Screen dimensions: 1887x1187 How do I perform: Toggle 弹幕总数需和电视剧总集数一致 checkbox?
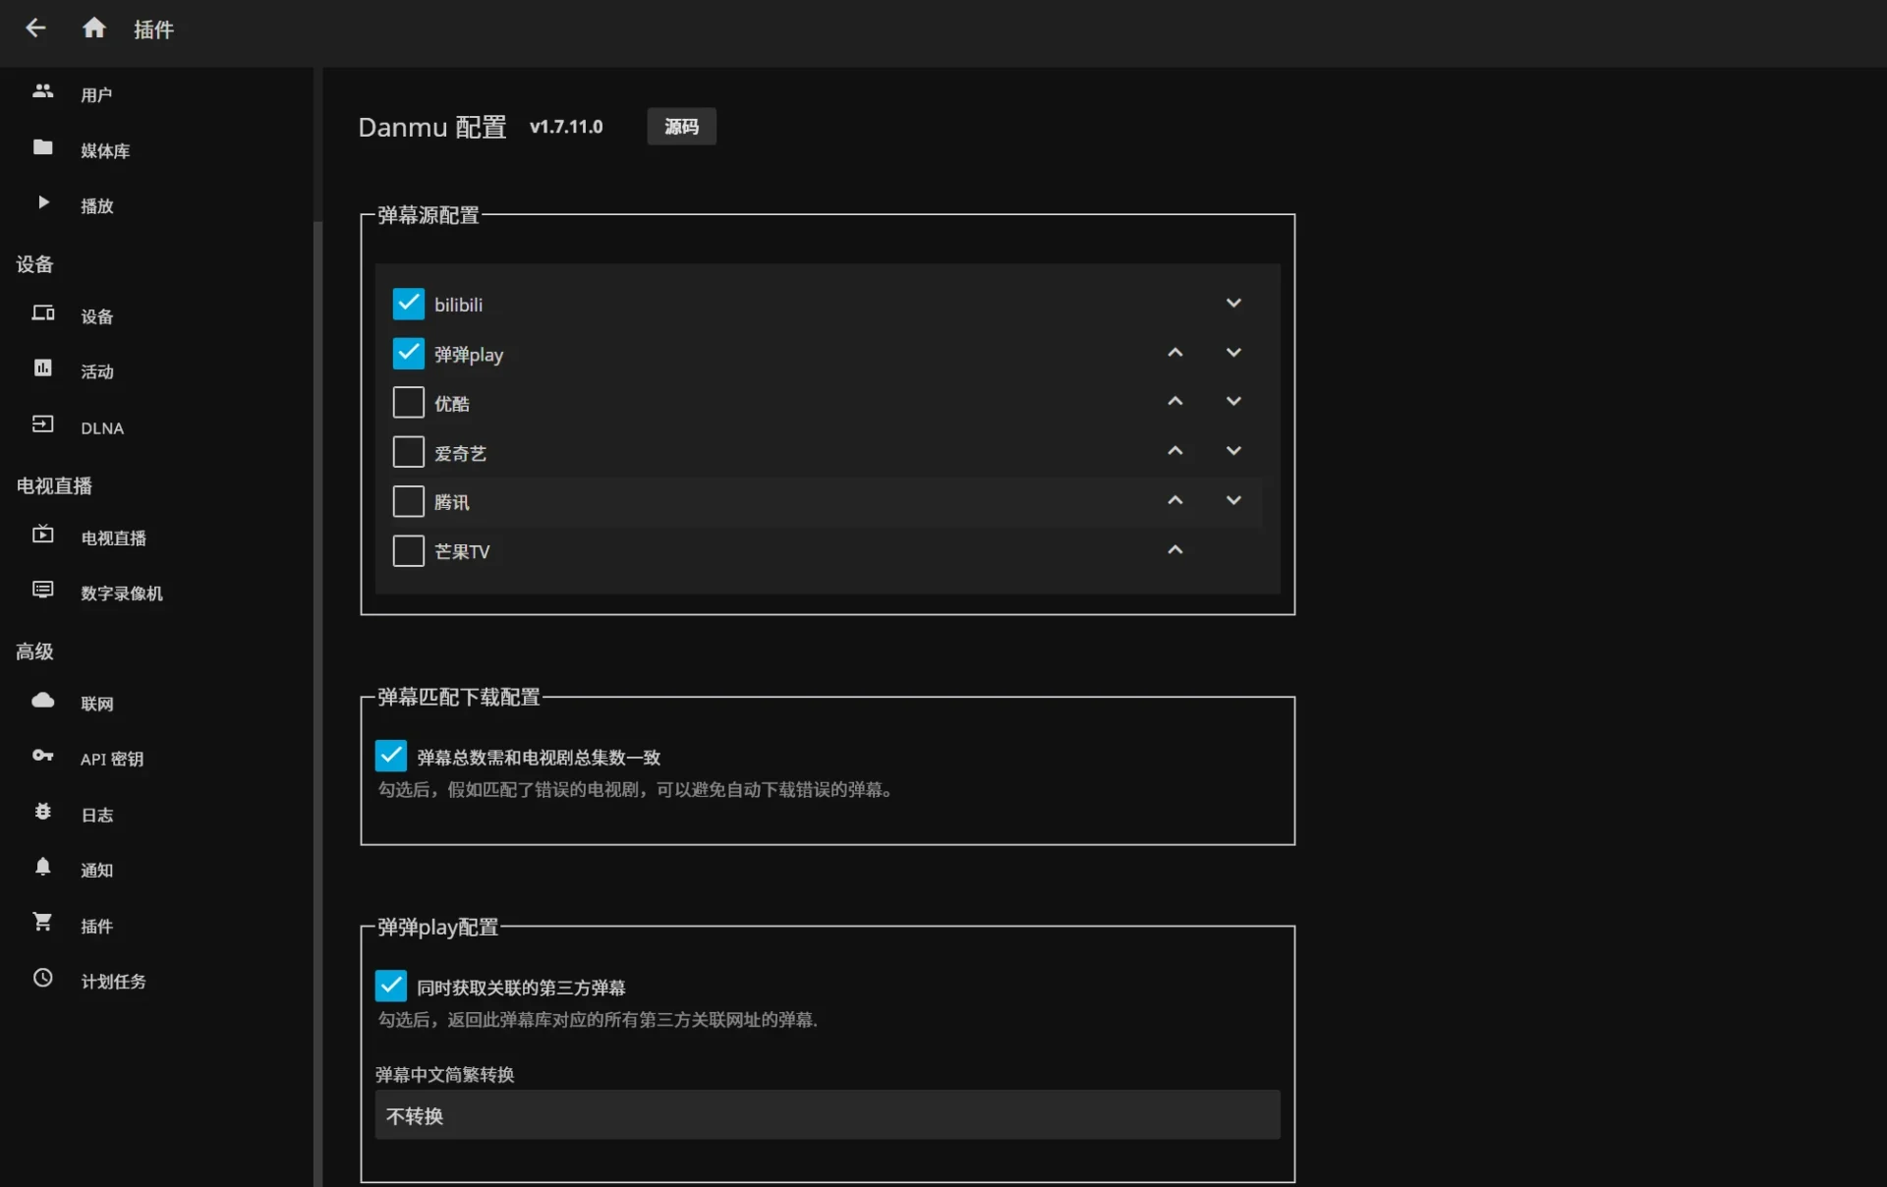click(391, 756)
